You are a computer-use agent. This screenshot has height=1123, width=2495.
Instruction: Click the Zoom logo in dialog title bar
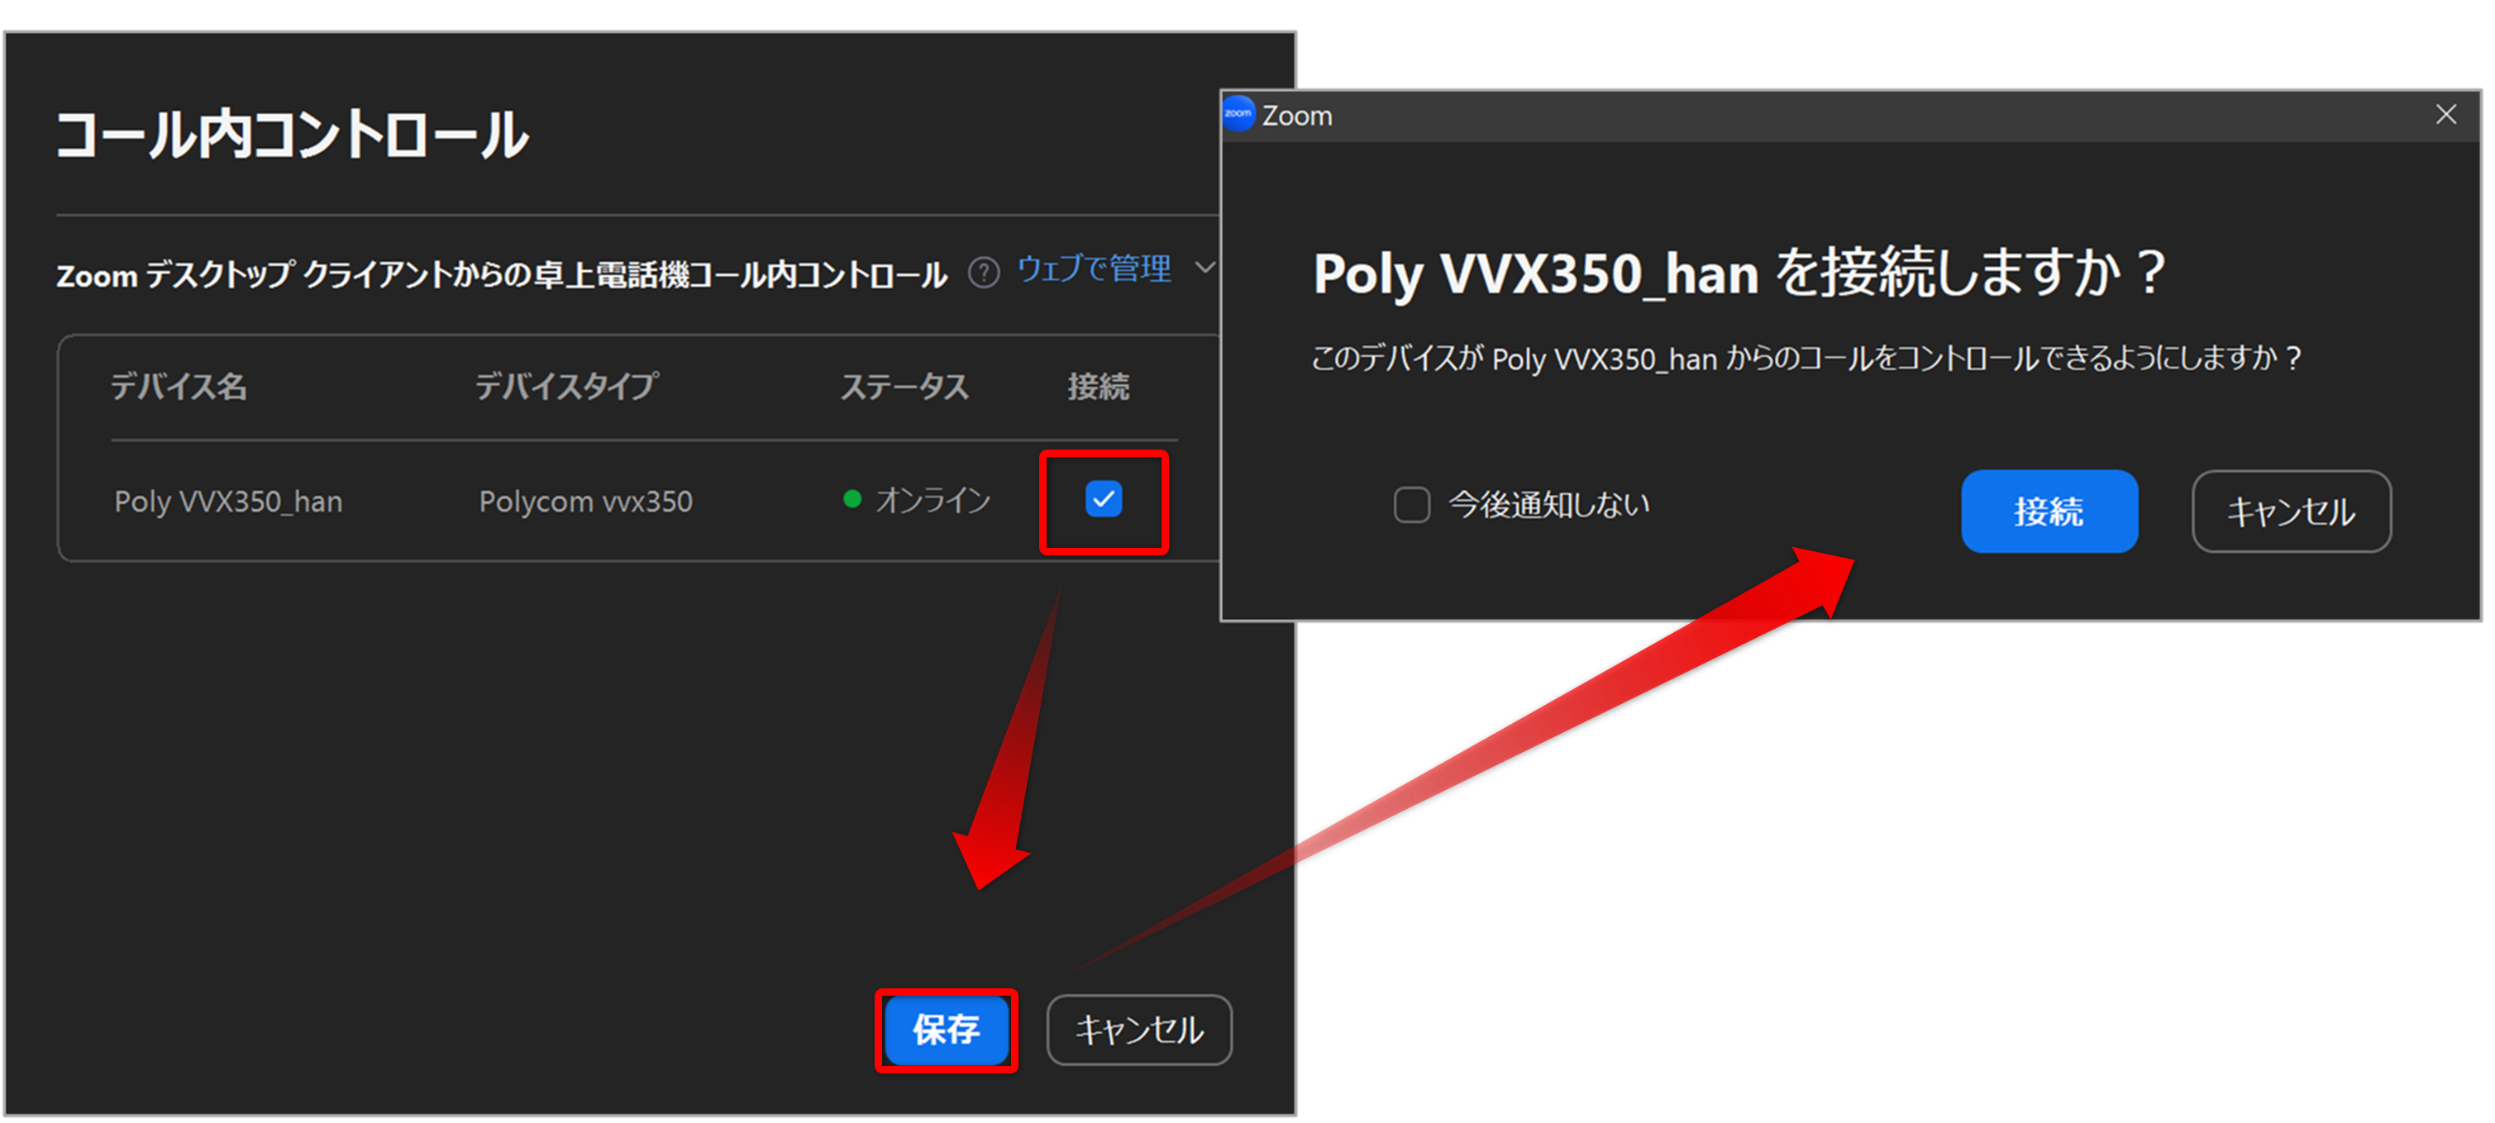tap(1238, 113)
